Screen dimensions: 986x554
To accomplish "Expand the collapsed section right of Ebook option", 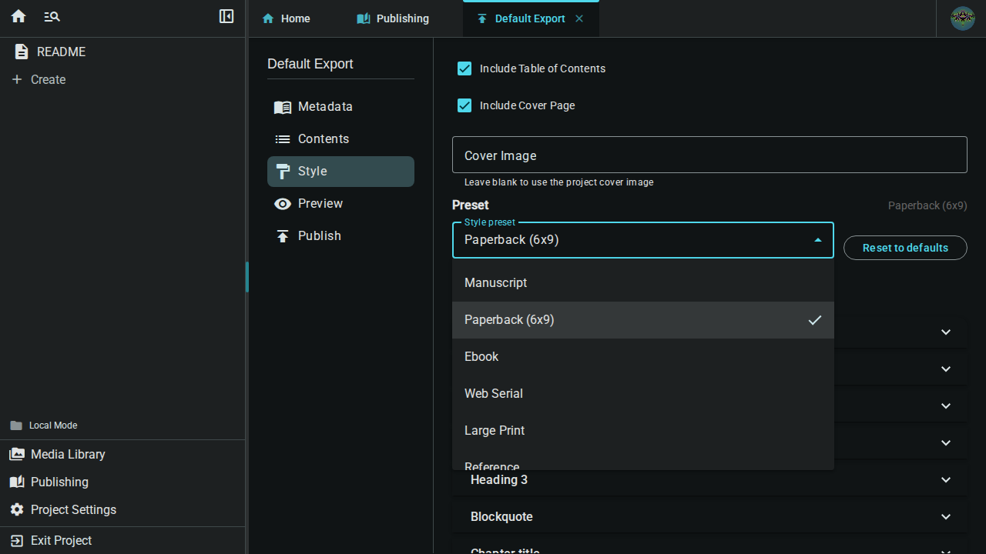I will pos(946,369).
